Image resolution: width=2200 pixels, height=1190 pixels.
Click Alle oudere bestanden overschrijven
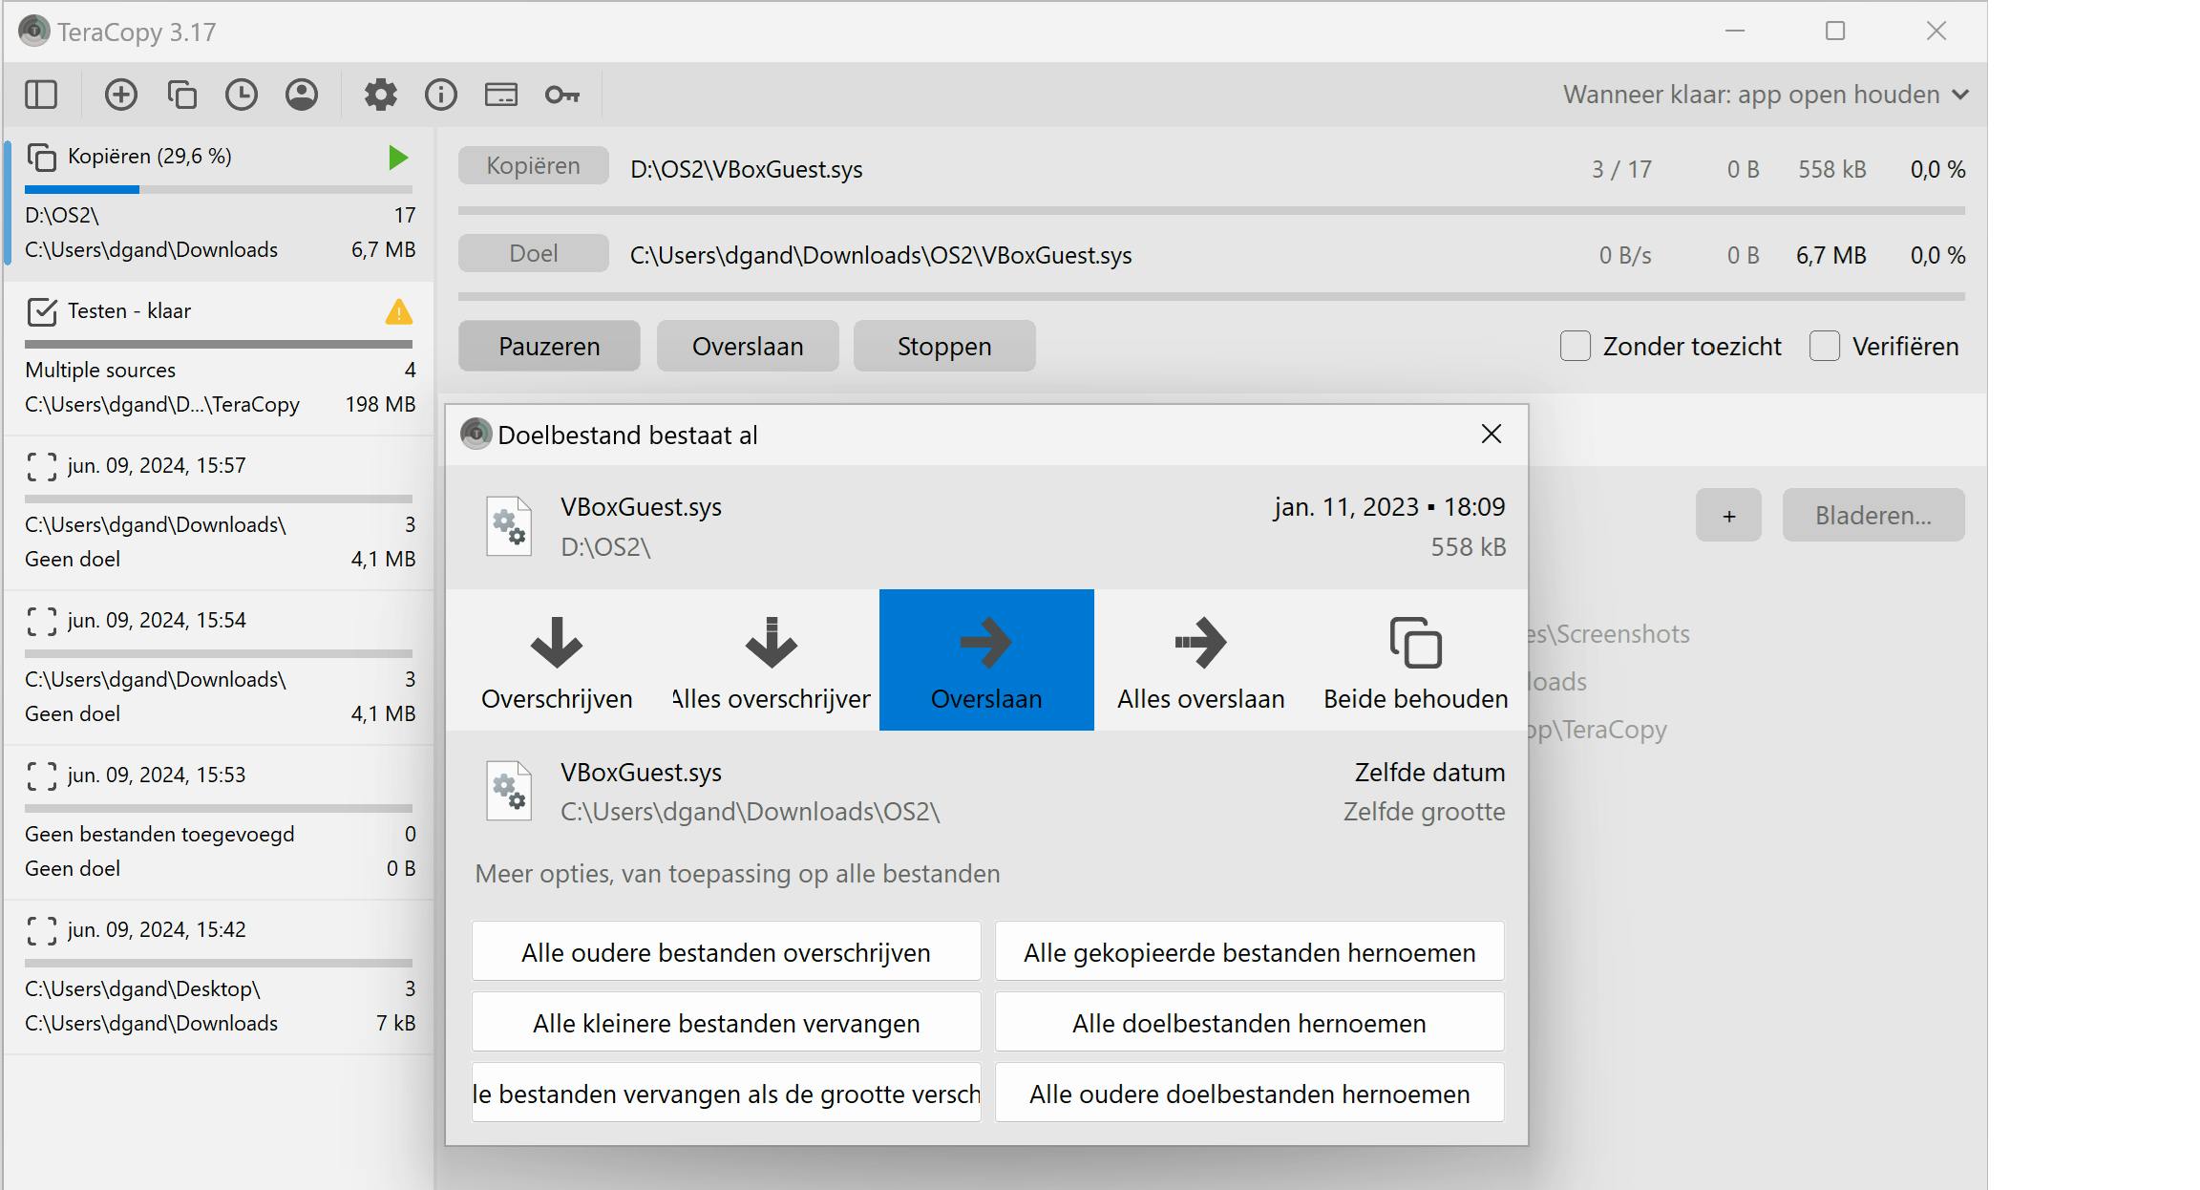726,952
